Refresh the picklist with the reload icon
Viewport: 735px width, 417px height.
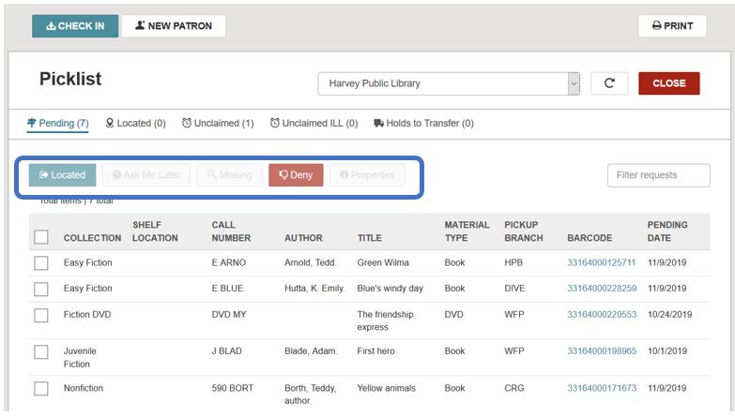(x=609, y=83)
